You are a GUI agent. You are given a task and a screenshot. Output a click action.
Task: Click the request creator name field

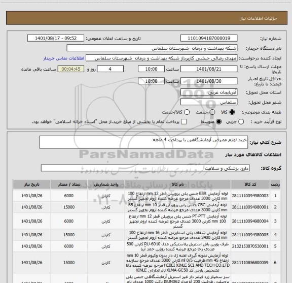coord(161,58)
